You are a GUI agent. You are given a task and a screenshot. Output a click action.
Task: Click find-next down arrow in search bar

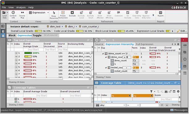click(167, 105)
